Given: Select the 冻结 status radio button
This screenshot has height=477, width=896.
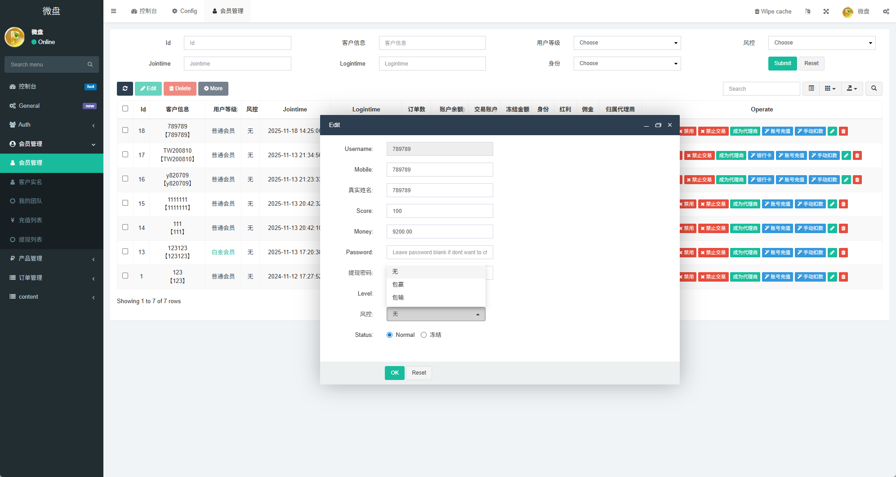Looking at the screenshot, I should pyautogui.click(x=423, y=335).
